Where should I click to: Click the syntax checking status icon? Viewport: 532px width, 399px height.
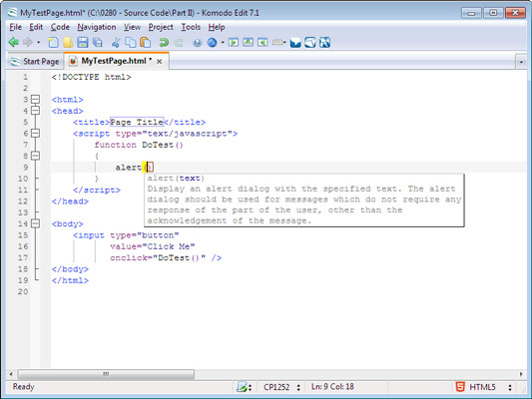(242, 387)
